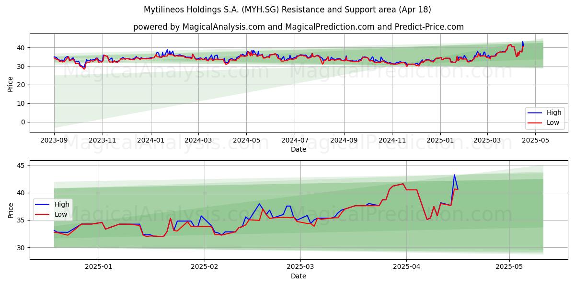
Task: Click the 2025-02 tick label in bottom chart
Action: (x=205, y=268)
